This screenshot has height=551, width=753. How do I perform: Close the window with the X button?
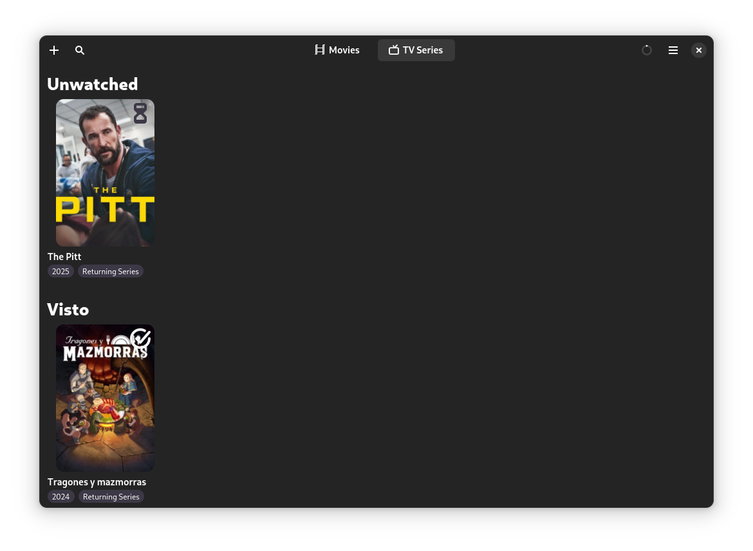(x=699, y=50)
